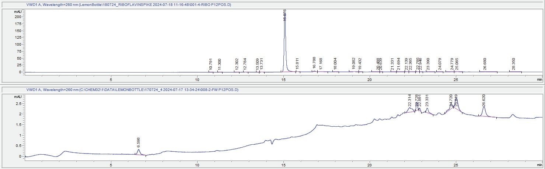Select the 12.302 peak label
545x169 pixels.
[x=237, y=64]
